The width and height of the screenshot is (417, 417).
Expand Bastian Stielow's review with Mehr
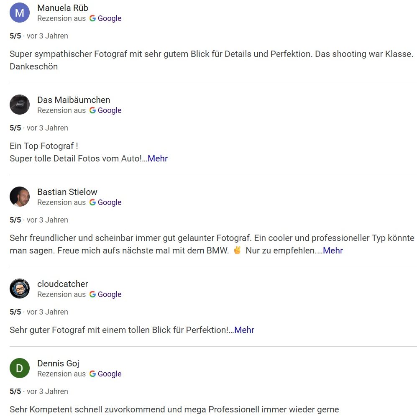point(333,251)
